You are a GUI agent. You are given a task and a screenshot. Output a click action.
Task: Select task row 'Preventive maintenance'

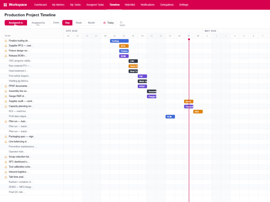tap(32, 147)
